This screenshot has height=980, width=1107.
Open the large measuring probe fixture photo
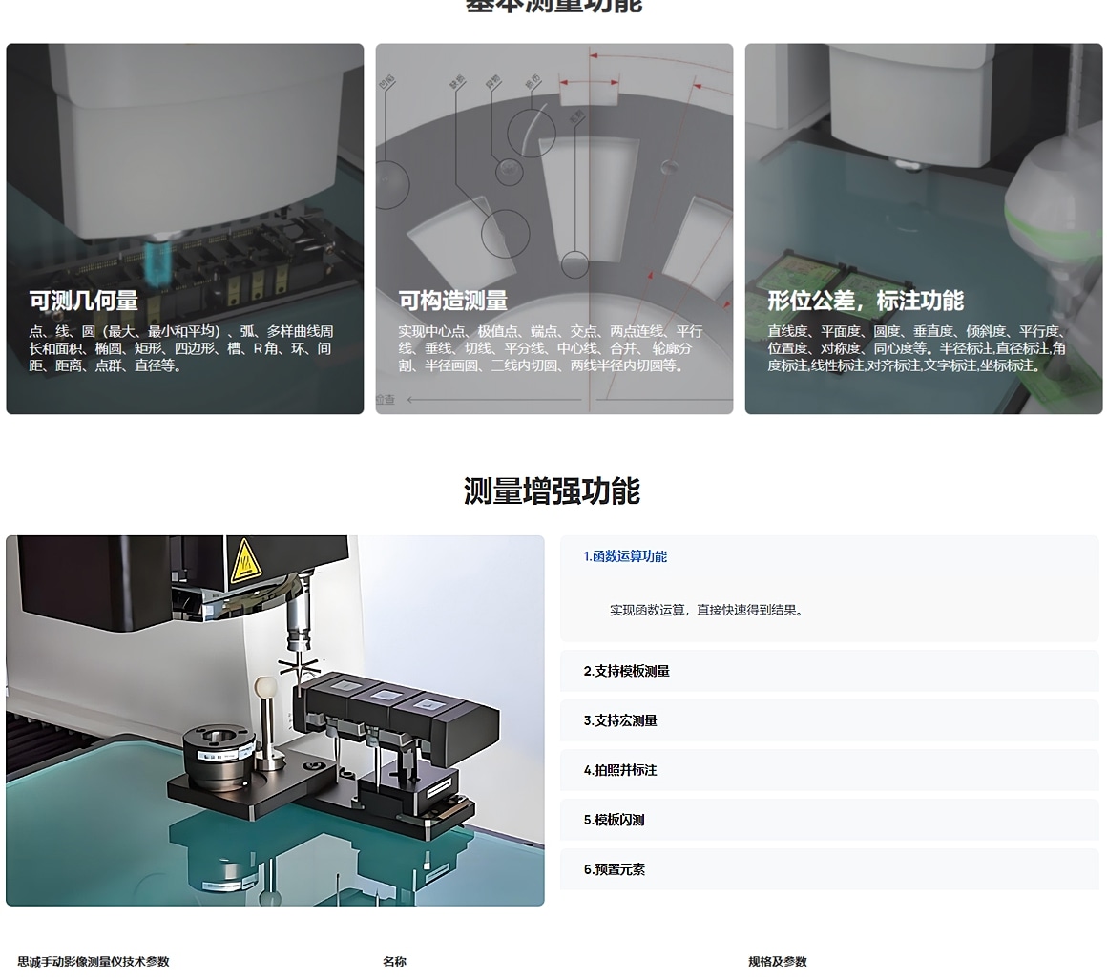[x=275, y=720]
